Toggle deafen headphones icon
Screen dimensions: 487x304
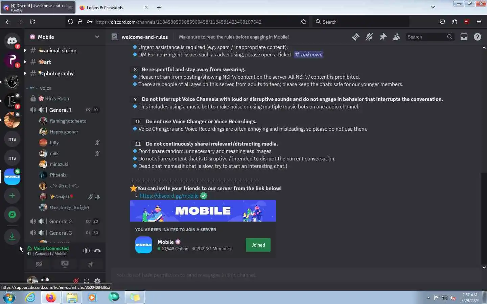87,281
